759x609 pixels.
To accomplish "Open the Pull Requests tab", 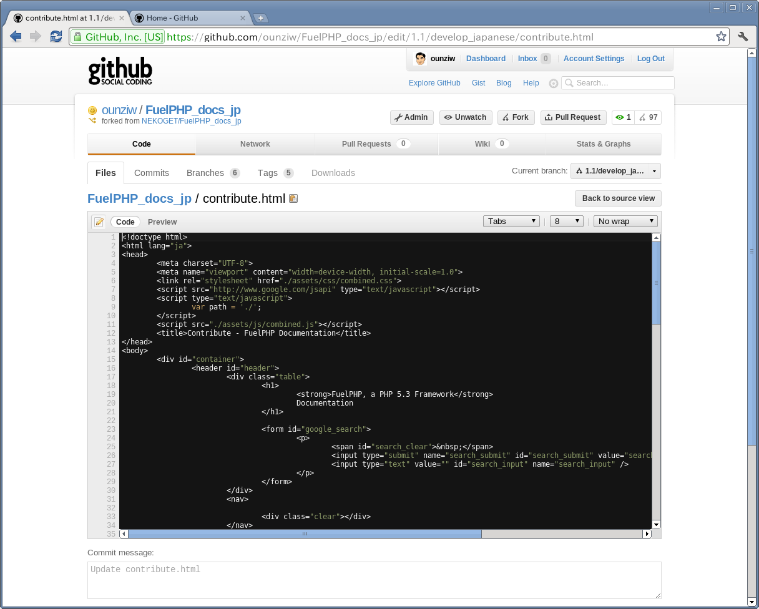I will pyautogui.click(x=376, y=144).
